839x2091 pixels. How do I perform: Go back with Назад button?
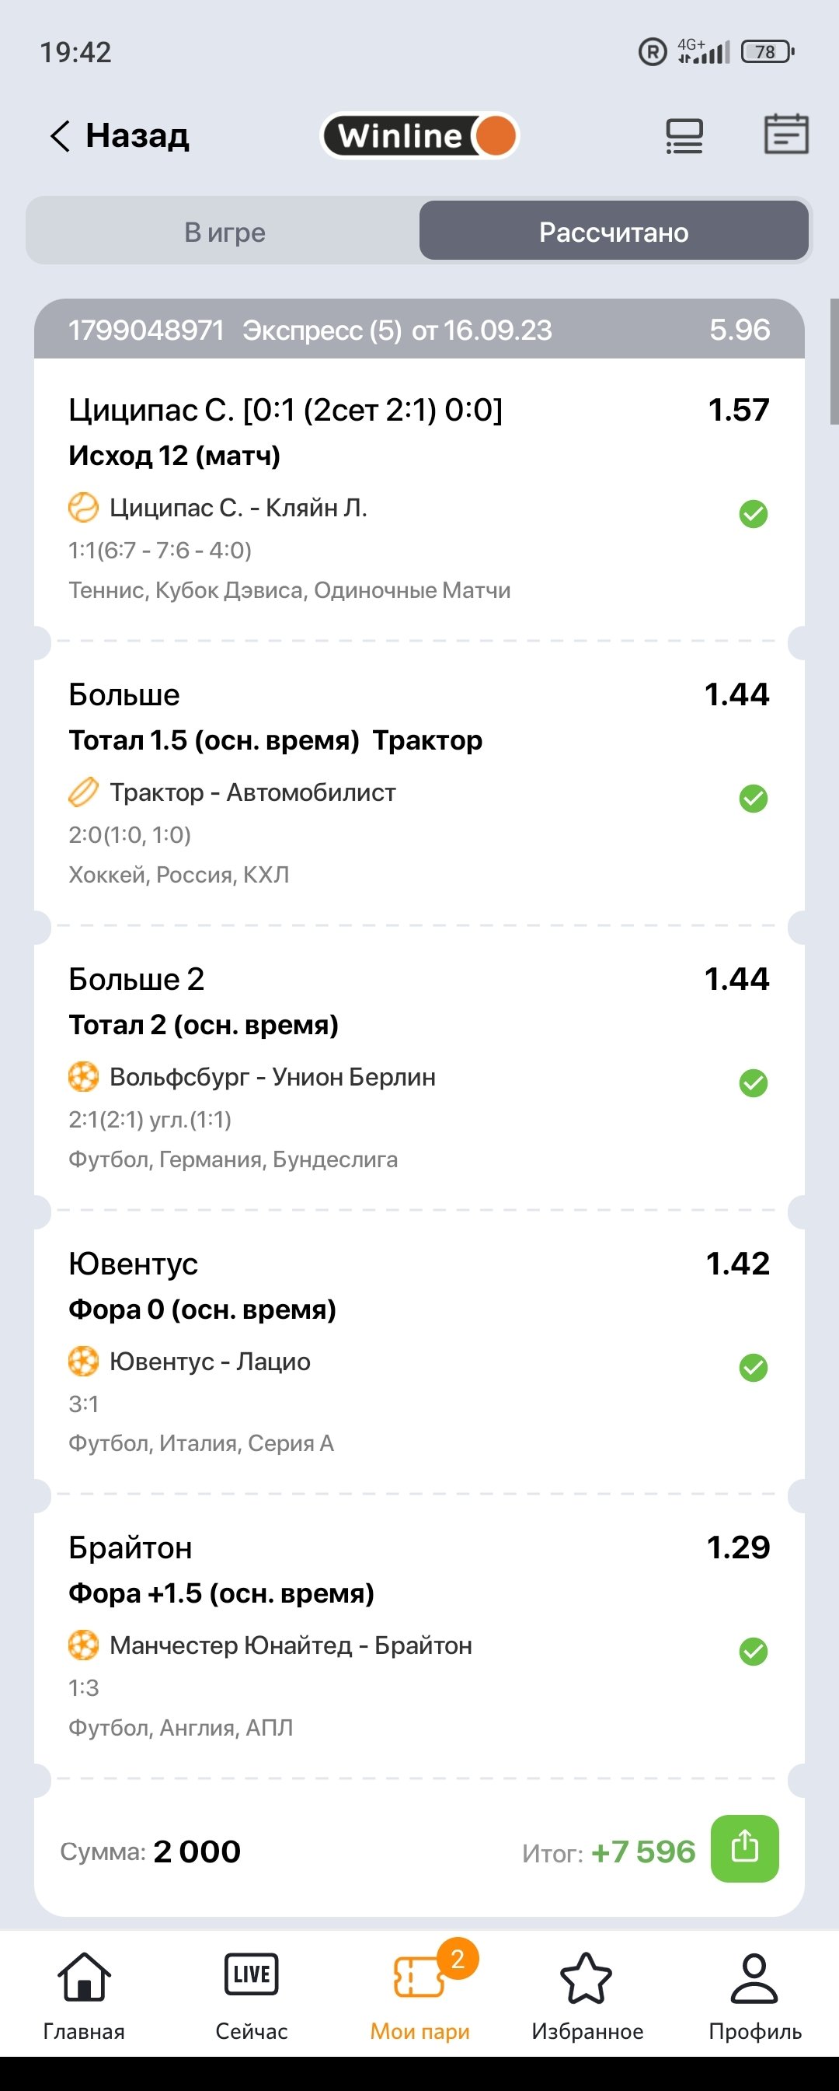pyautogui.click(x=120, y=135)
